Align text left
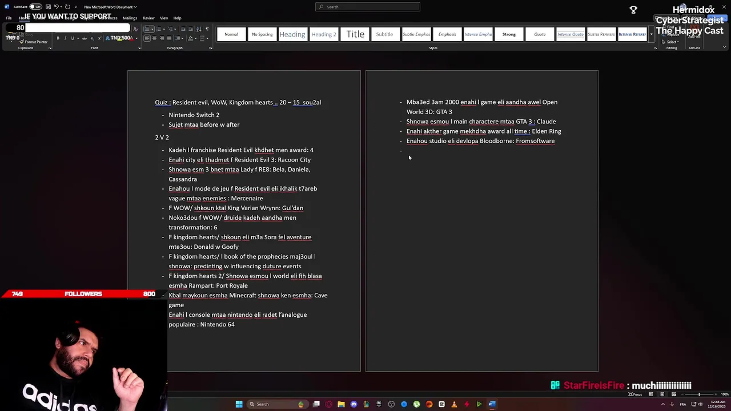Image resolution: width=731 pixels, height=411 pixels. (x=147, y=38)
